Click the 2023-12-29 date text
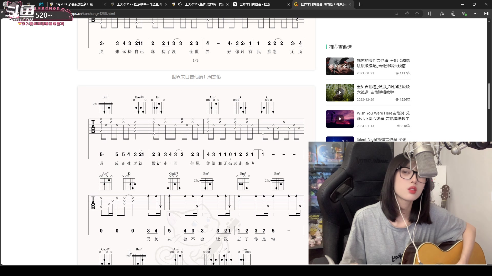The height and width of the screenshot is (276, 492). click(365, 99)
